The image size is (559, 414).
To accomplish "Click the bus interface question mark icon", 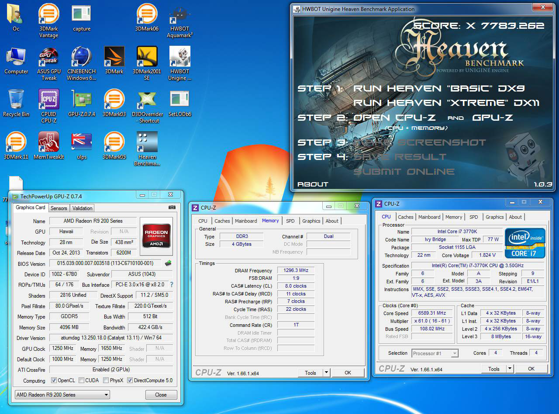I will click(171, 285).
